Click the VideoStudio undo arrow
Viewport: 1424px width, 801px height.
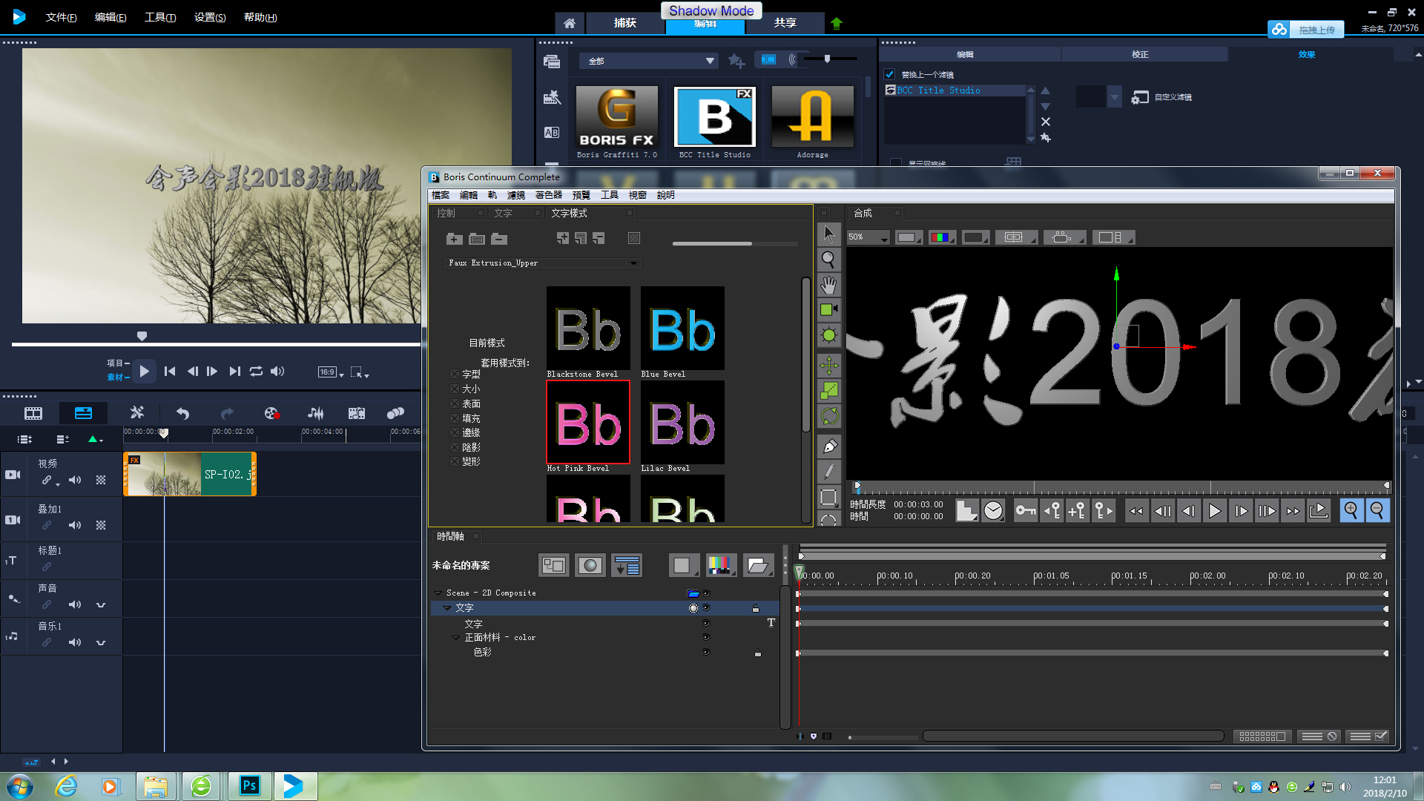tap(183, 413)
